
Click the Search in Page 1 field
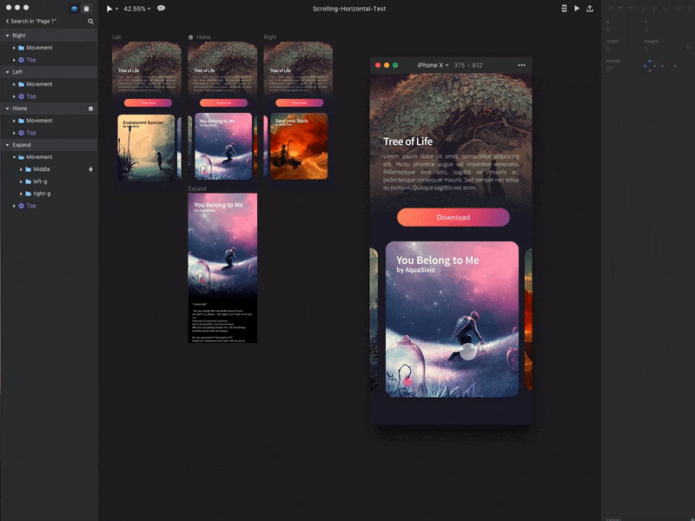click(x=33, y=21)
